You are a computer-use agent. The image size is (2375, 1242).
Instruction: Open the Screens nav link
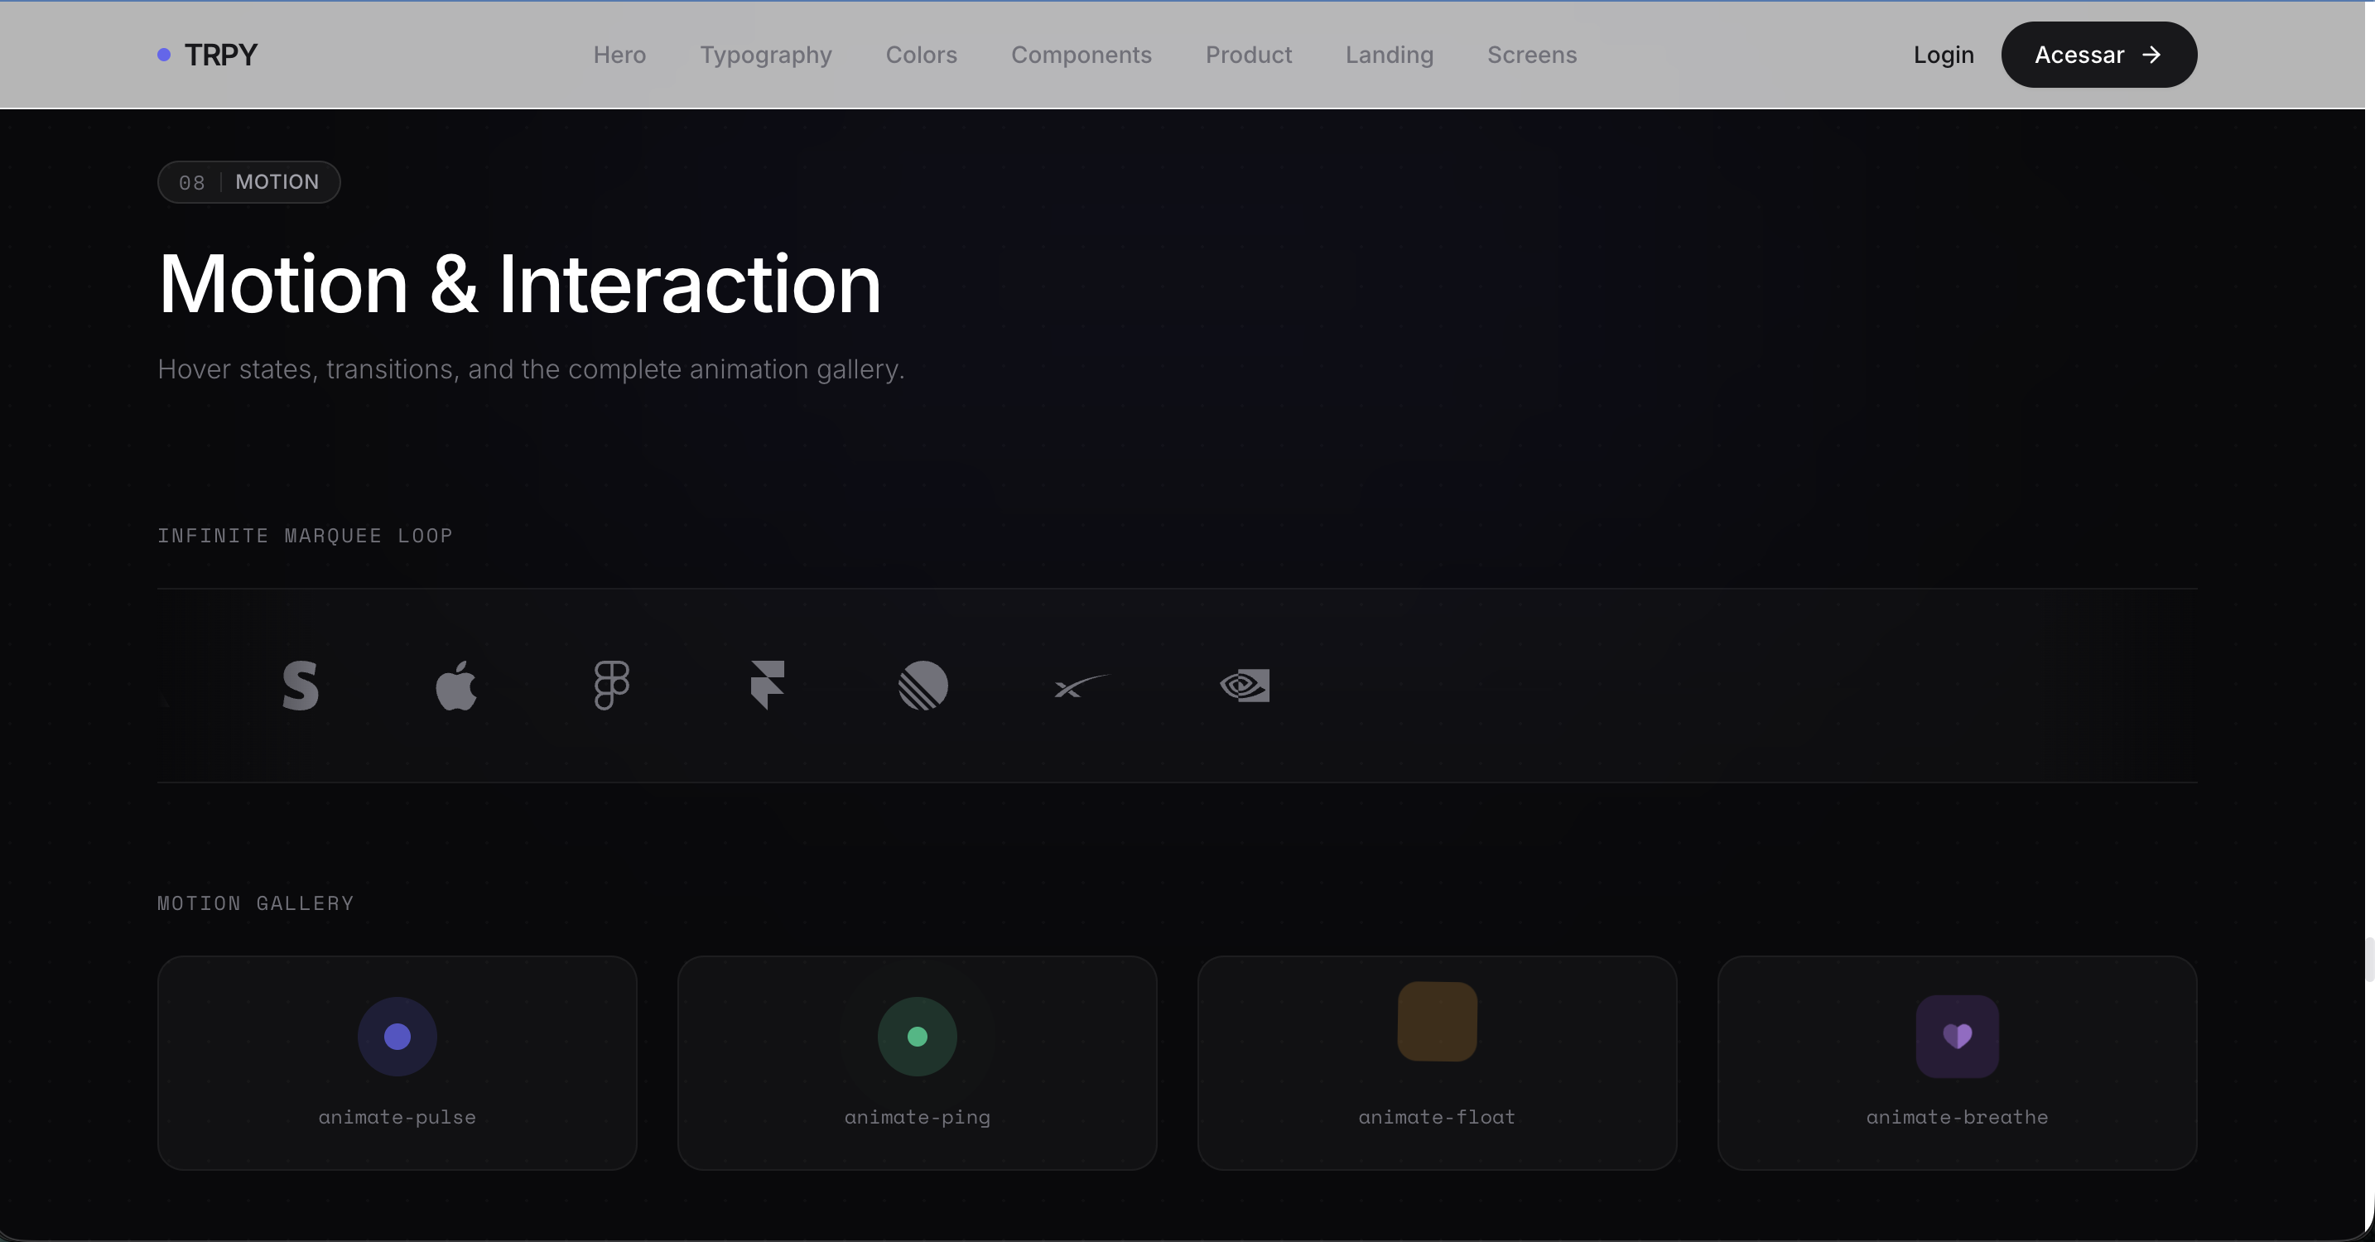pos(1532,55)
